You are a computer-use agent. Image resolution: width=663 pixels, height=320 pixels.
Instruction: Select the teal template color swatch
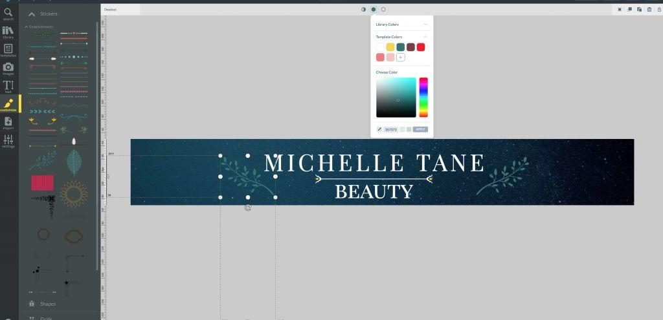(400, 47)
